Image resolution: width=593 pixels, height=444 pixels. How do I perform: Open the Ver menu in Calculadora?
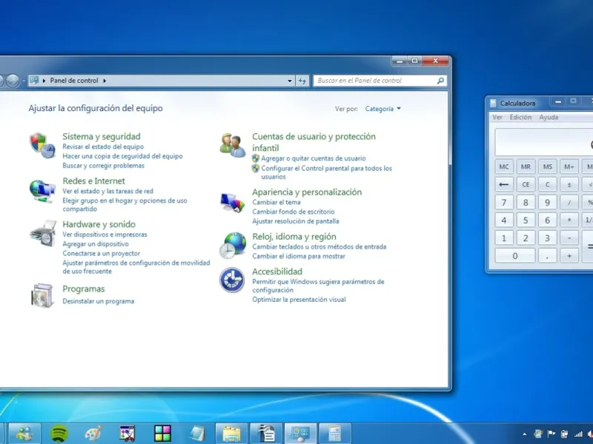point(497,117)
